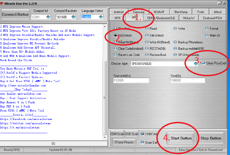Screen dimensions: 230x155
Task: Select the Reset User Code radio option
Action: 116,55
